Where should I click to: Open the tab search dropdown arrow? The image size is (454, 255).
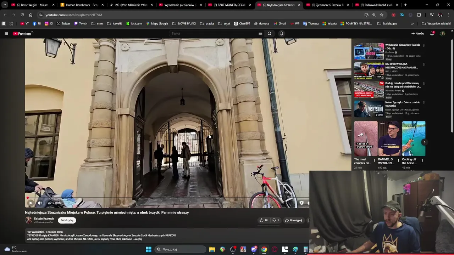tap(4, 5)
